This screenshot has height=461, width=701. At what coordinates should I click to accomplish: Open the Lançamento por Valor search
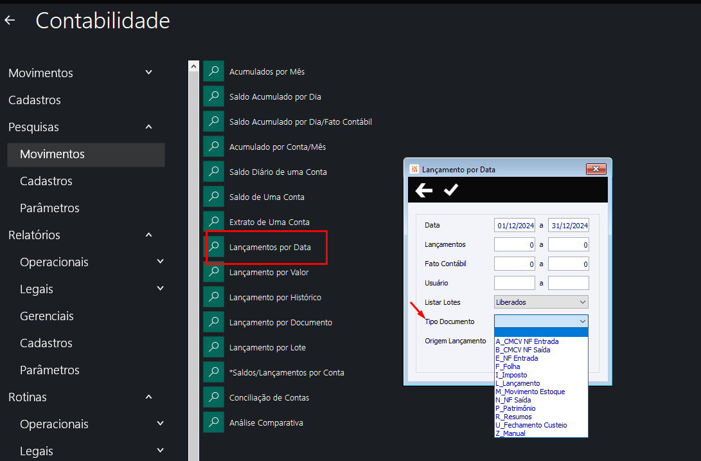point(269,272)
